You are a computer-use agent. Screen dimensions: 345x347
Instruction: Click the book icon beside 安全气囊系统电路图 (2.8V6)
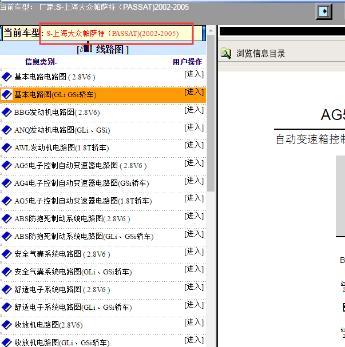click(x=7, y=254)
